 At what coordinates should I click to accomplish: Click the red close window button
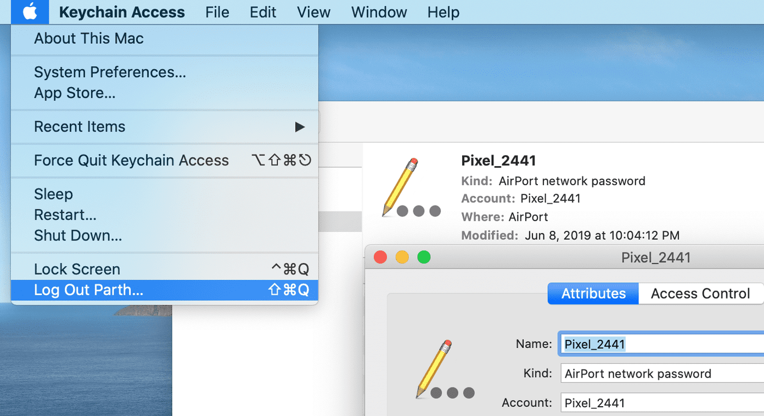point(380,257)
